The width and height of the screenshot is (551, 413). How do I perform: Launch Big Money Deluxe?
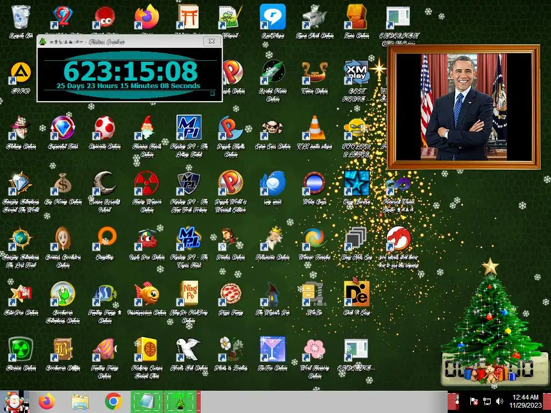coord(62,183)
